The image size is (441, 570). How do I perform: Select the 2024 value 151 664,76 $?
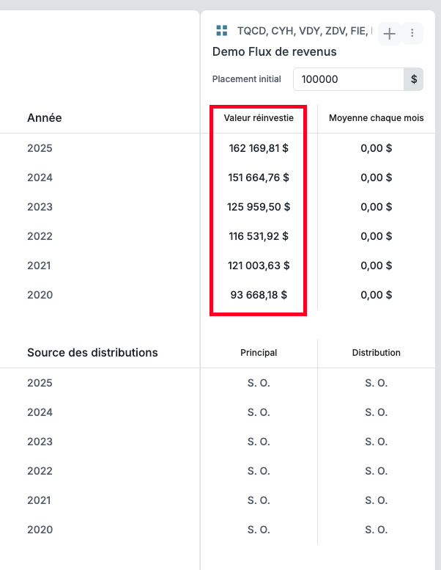(x=259, y=178)
